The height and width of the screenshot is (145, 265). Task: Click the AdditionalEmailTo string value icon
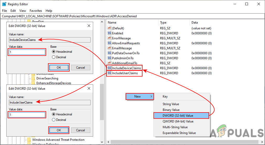[x=109, y=63]
